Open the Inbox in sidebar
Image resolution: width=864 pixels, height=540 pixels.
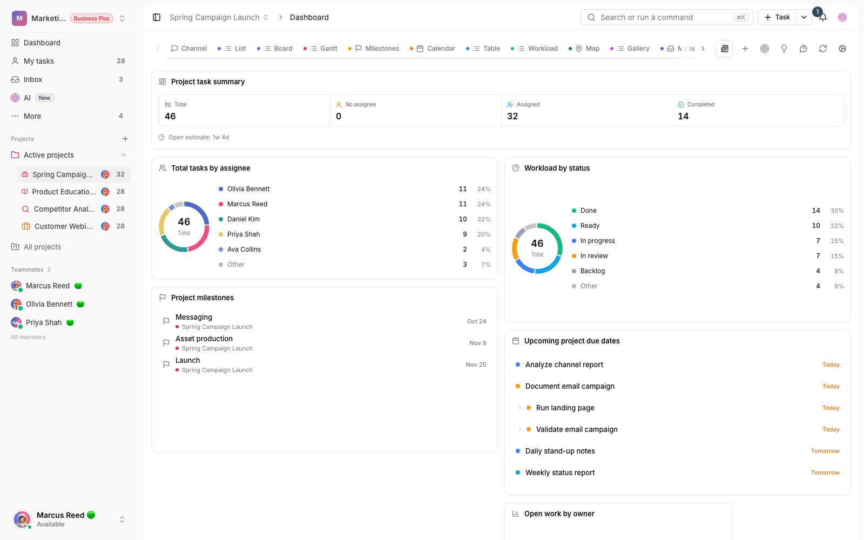[69, 79]
